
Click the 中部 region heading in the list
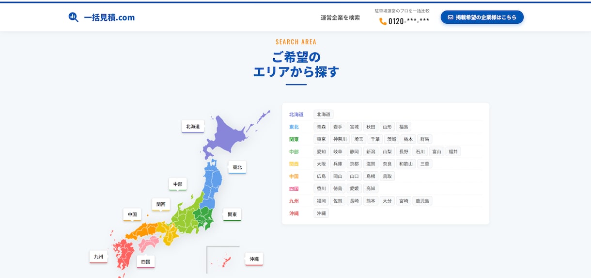pos(294,152)
